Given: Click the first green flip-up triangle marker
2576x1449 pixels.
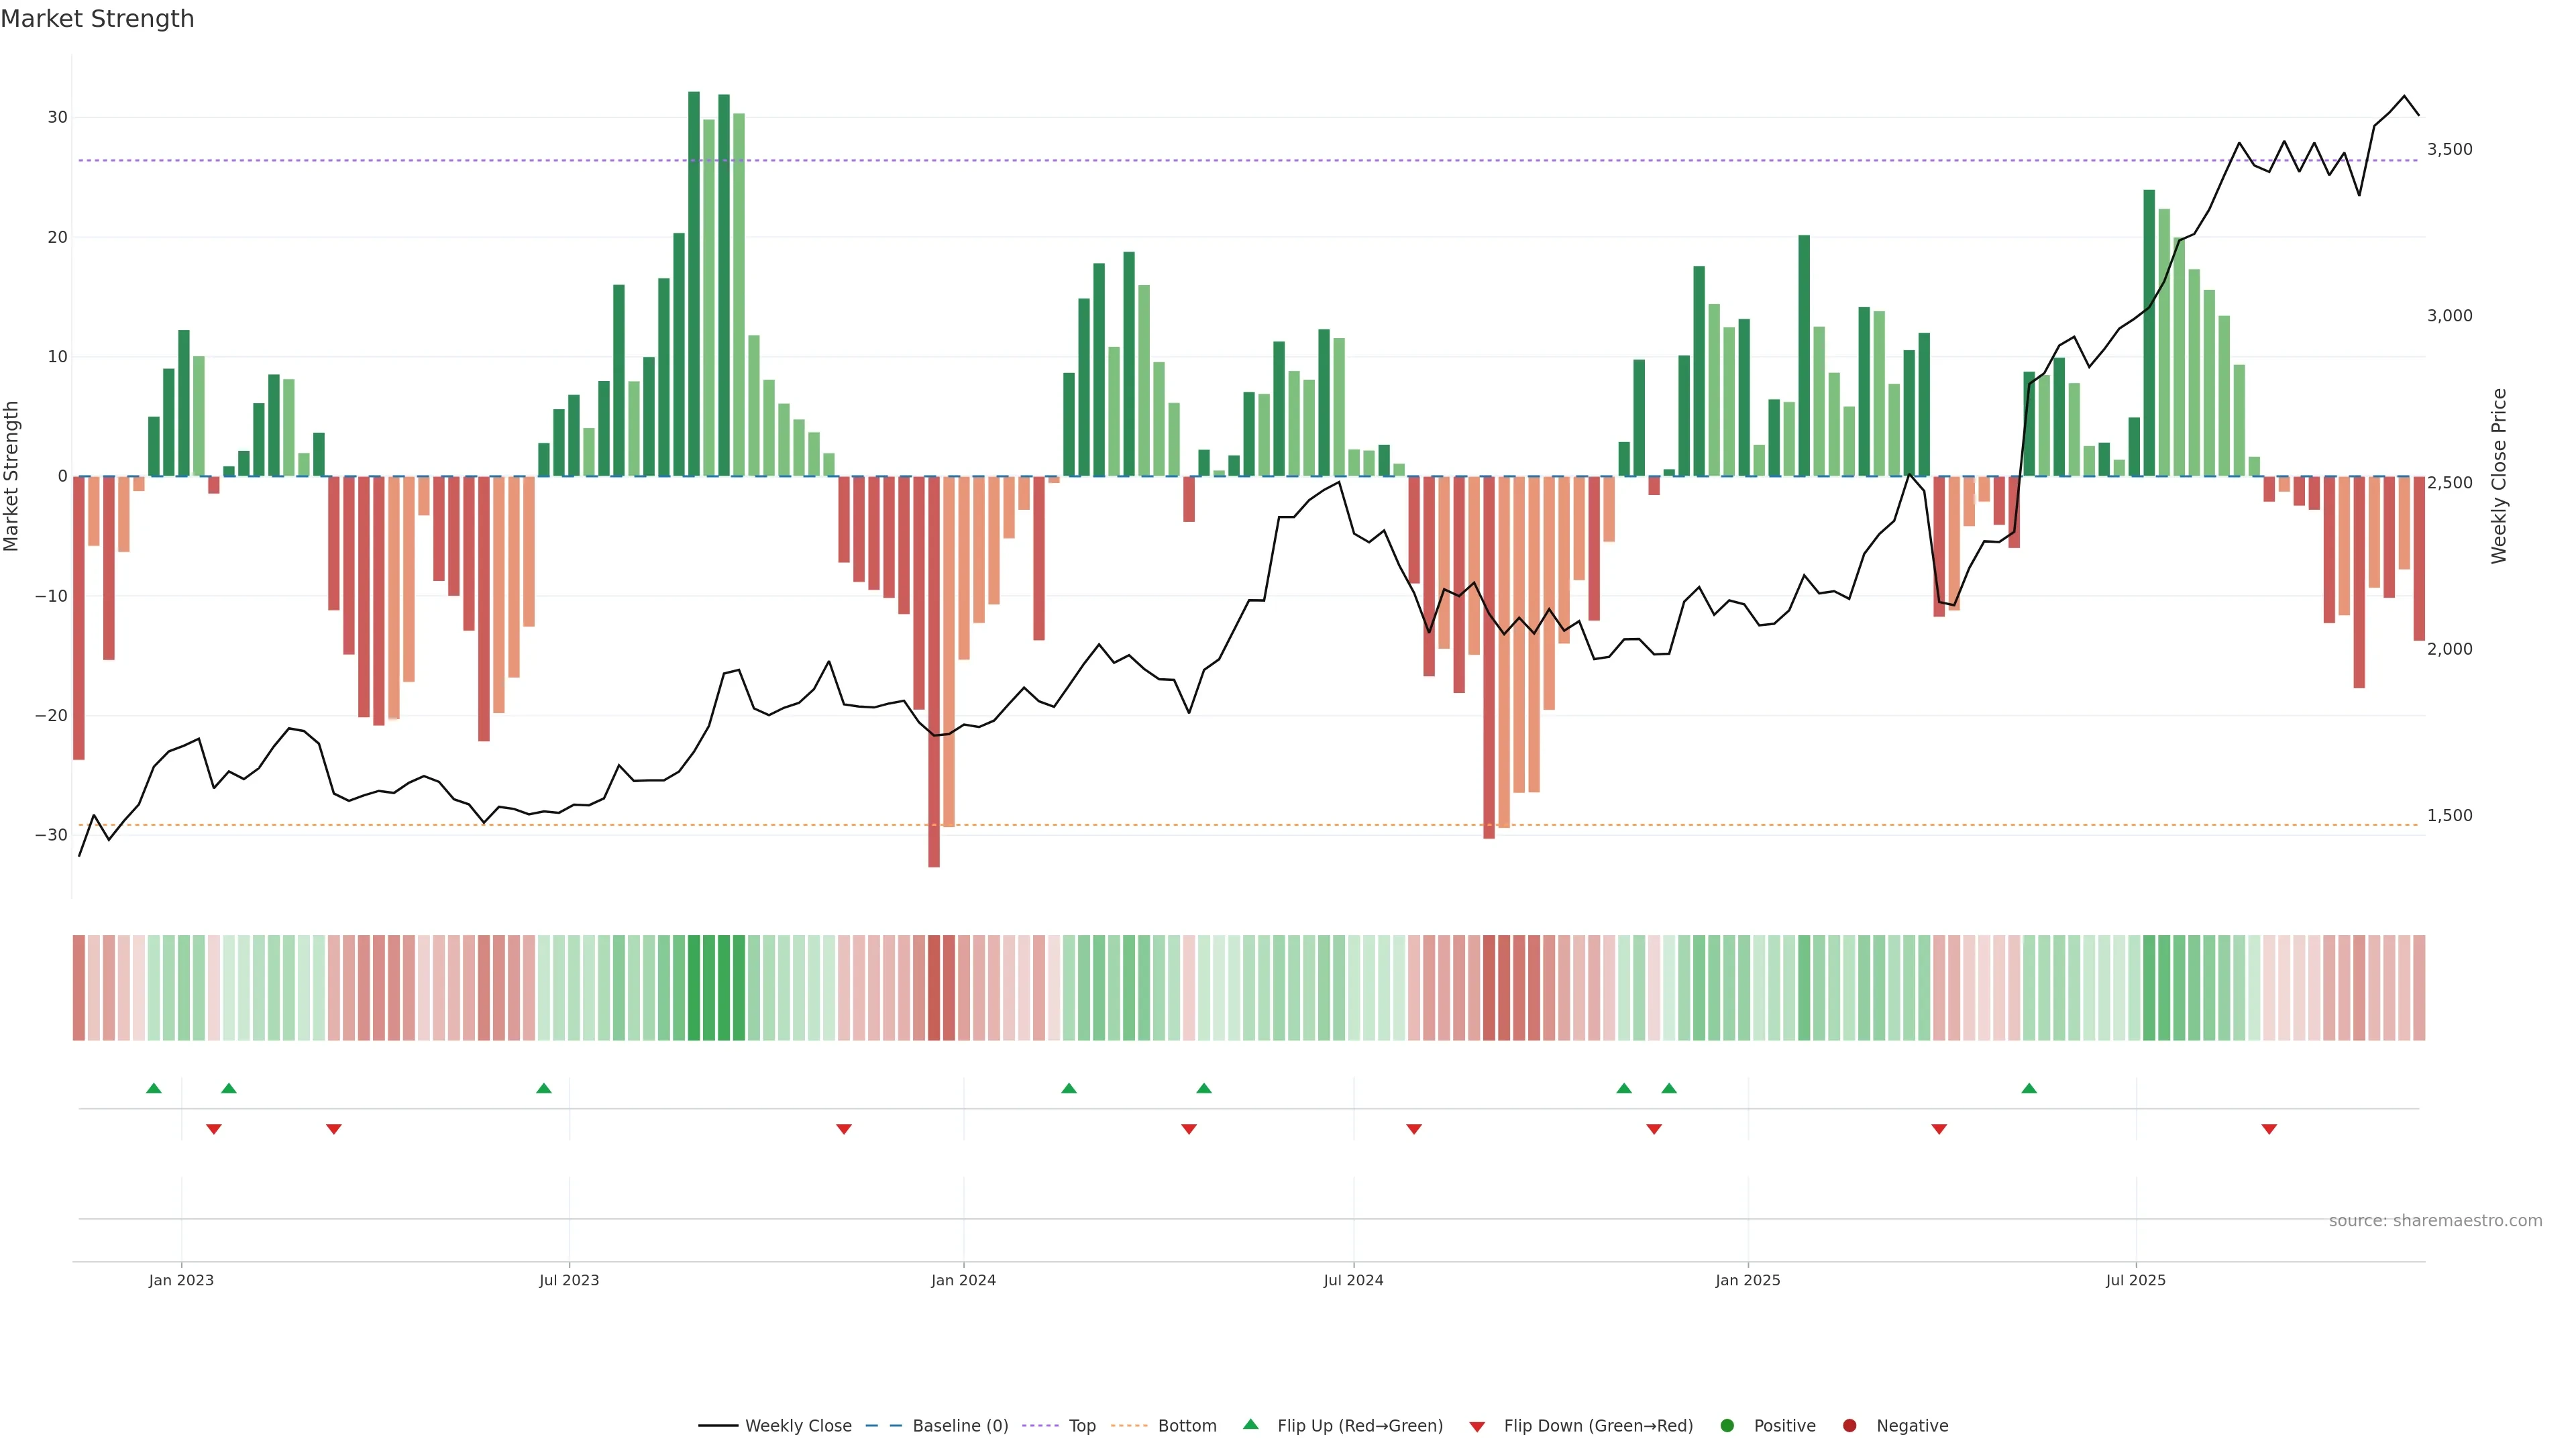Looking at the screenshot, I should coord(154,1088).
